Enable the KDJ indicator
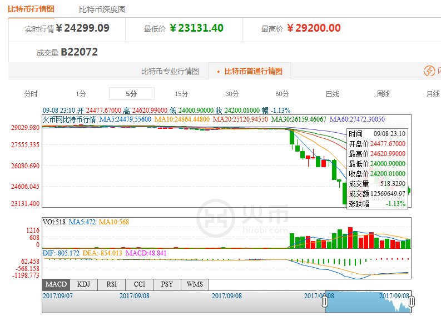441x321 pixels. pos(83,284)
